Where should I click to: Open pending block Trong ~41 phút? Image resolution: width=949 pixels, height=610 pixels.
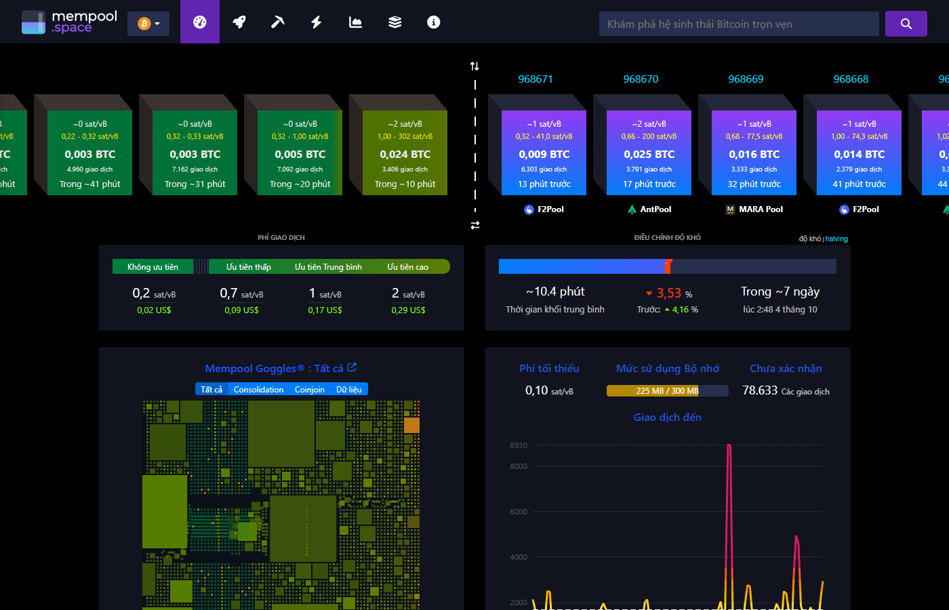89,152
